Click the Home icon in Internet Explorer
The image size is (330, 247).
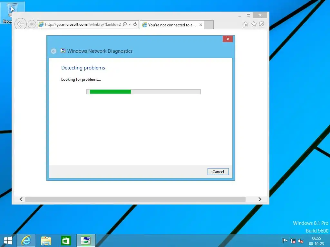coord(246,24)
